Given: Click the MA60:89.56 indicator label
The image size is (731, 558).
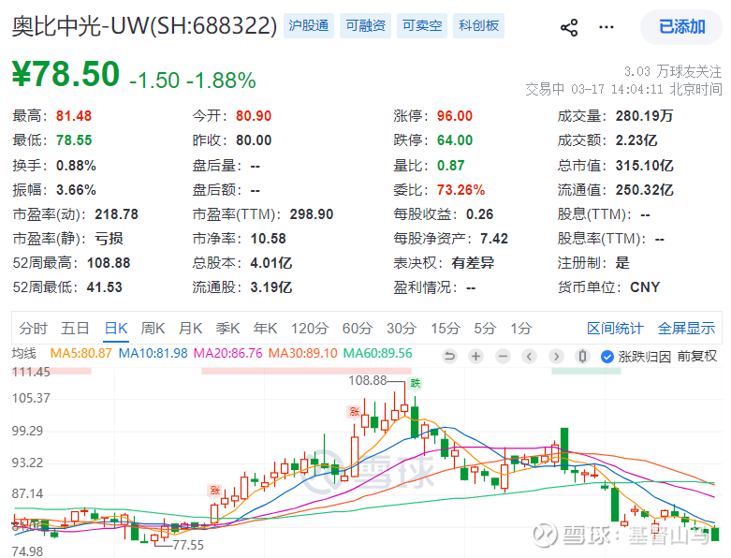Looking at the screenshot, I should pos(377,353).
